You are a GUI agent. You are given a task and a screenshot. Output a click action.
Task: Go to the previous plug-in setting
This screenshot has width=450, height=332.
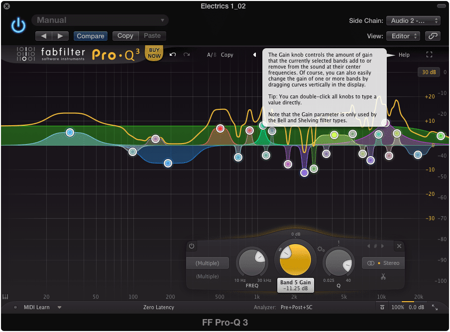(x=44, y=36)
